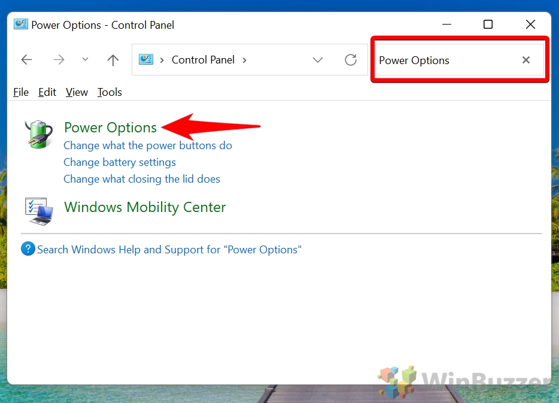Image resolution: width=559 pixels, height=403 pixels.
Task: Click the Windows Mobility Center laptop icon
Action: point(40,211)
